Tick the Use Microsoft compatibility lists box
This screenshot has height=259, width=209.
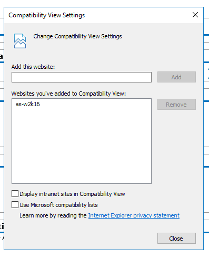[x=15, y=205]
